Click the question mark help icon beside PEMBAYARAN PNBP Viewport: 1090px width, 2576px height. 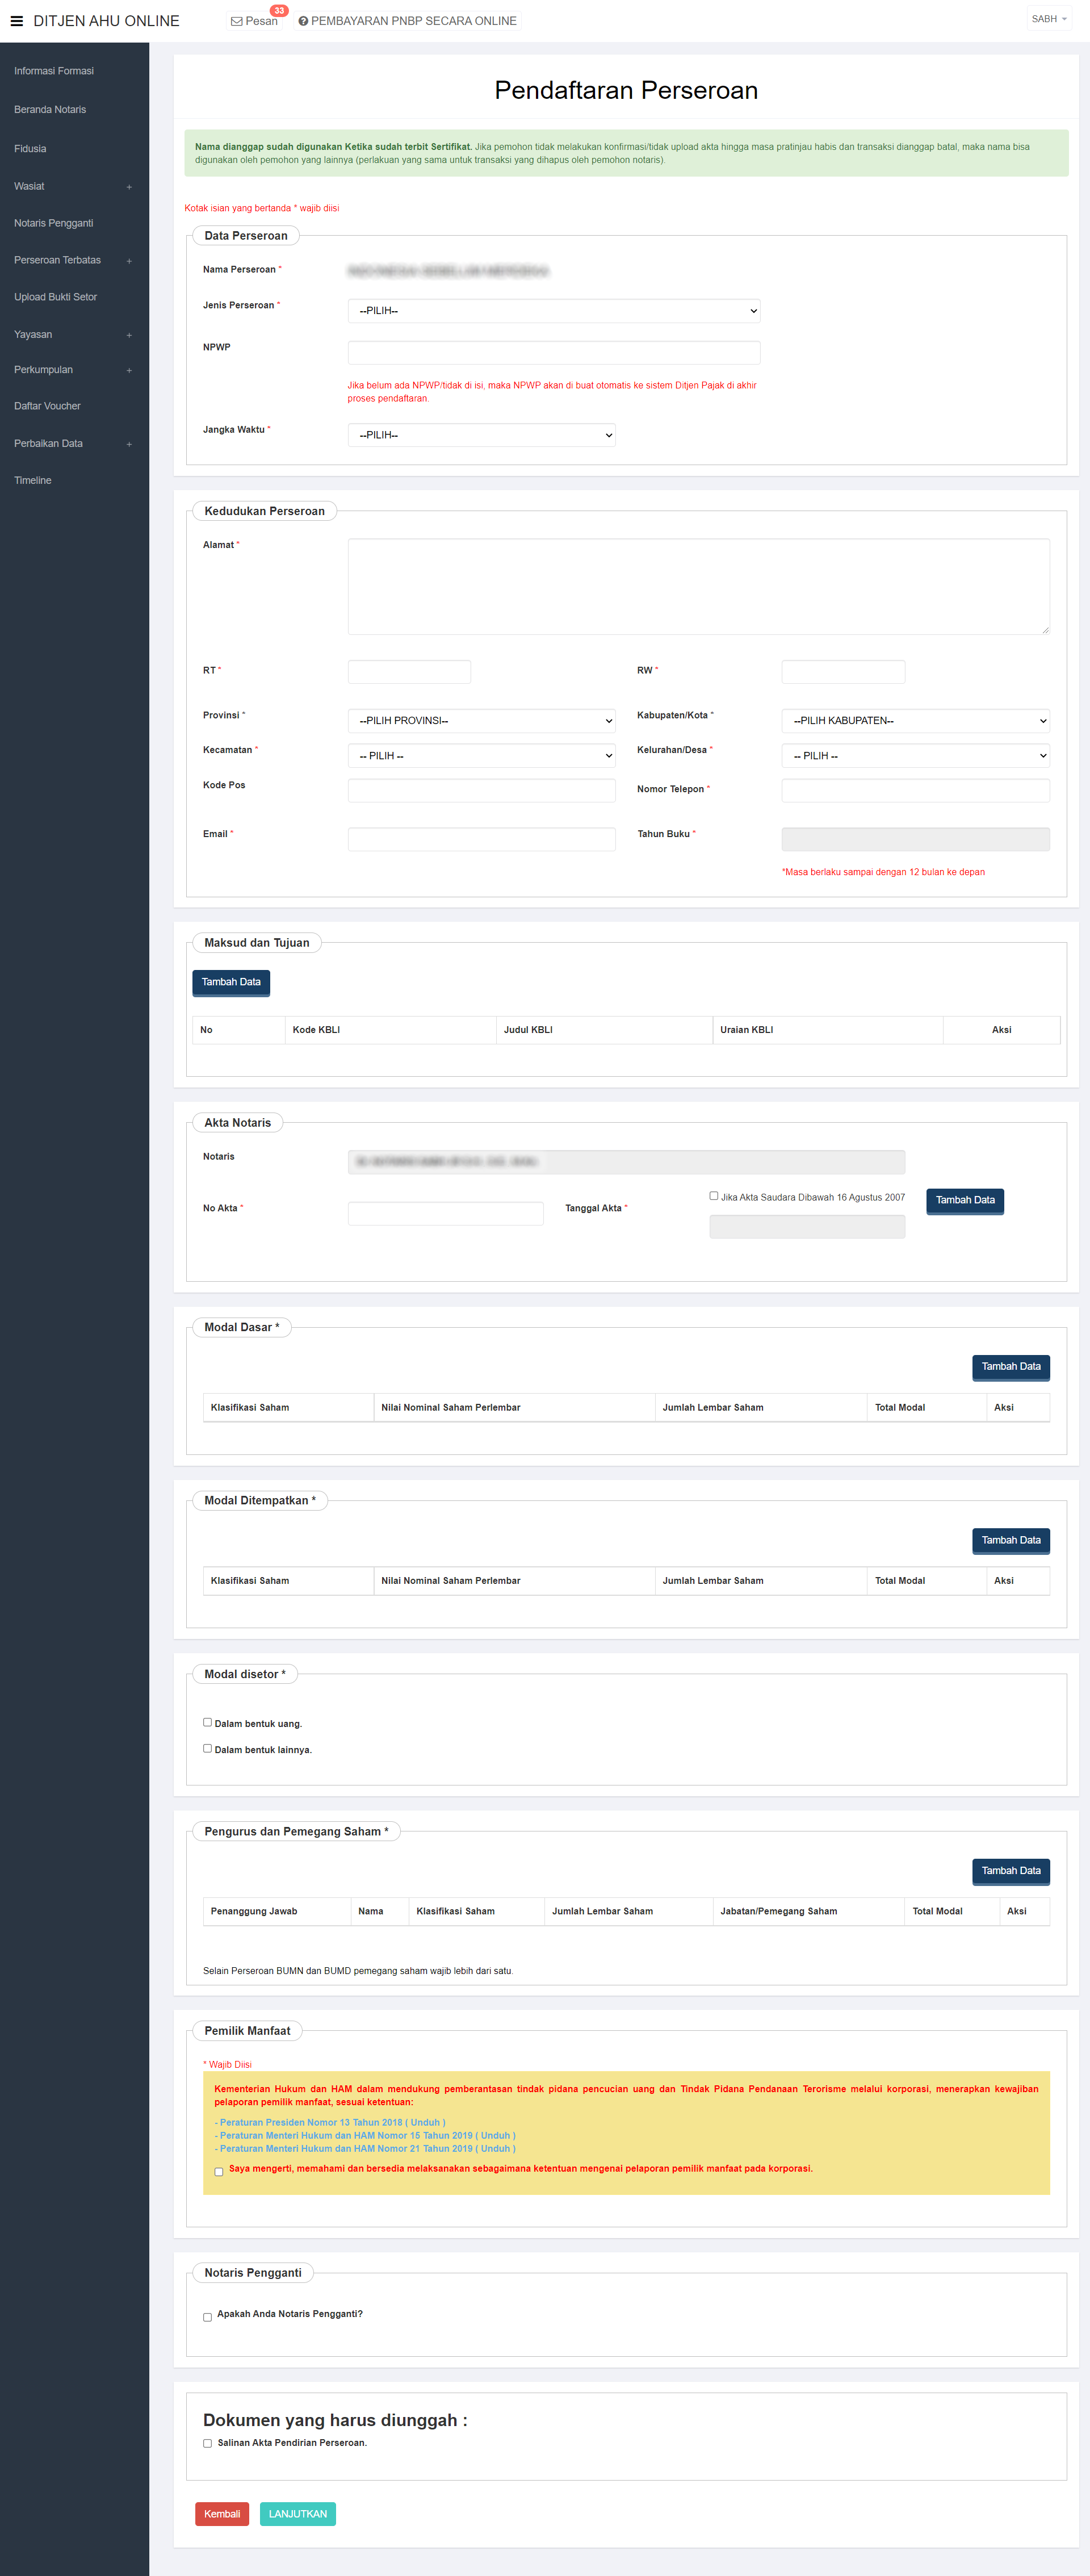tap(303, 21)
